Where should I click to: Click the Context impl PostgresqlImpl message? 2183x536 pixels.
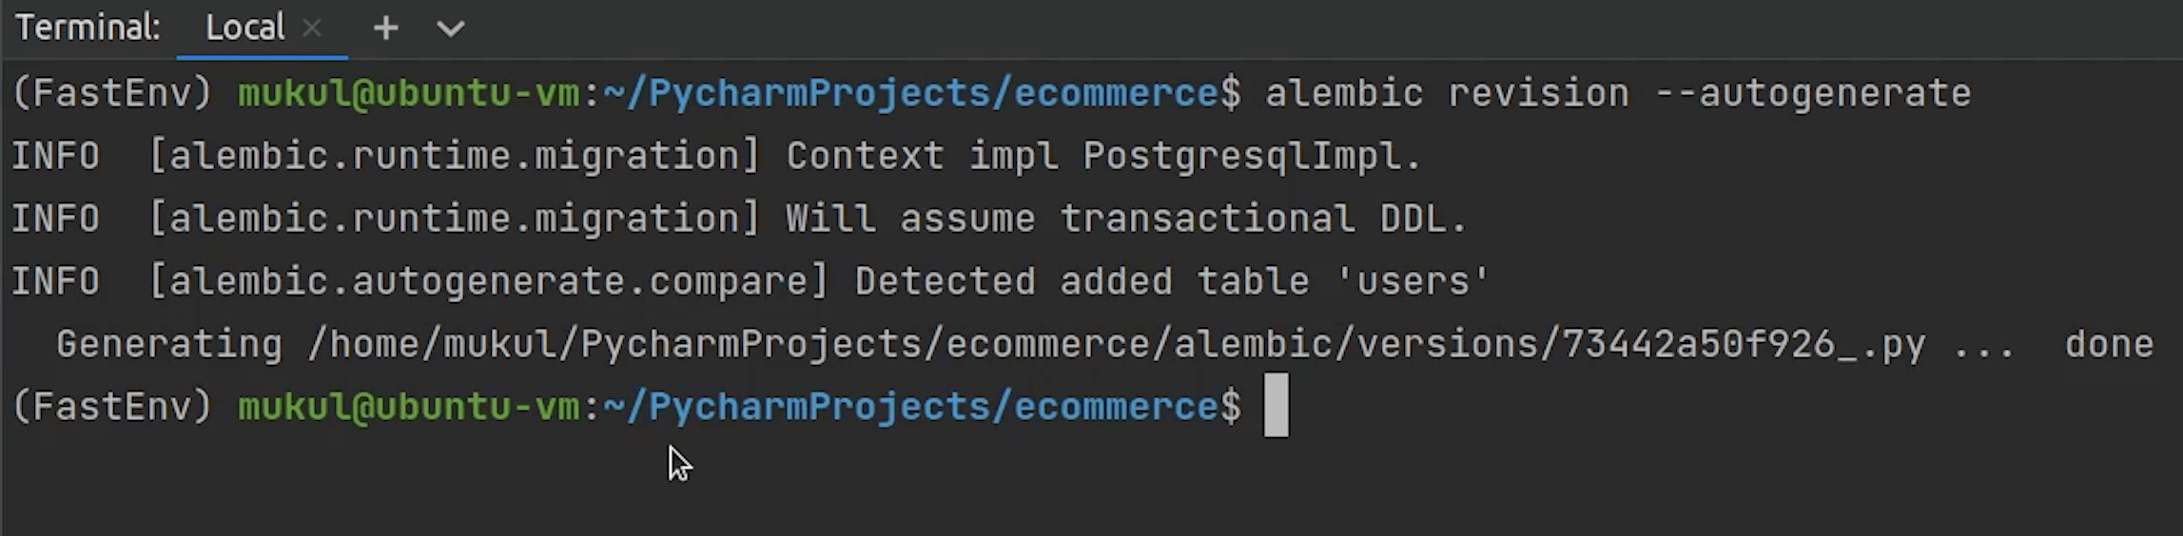pos(1103,156)
